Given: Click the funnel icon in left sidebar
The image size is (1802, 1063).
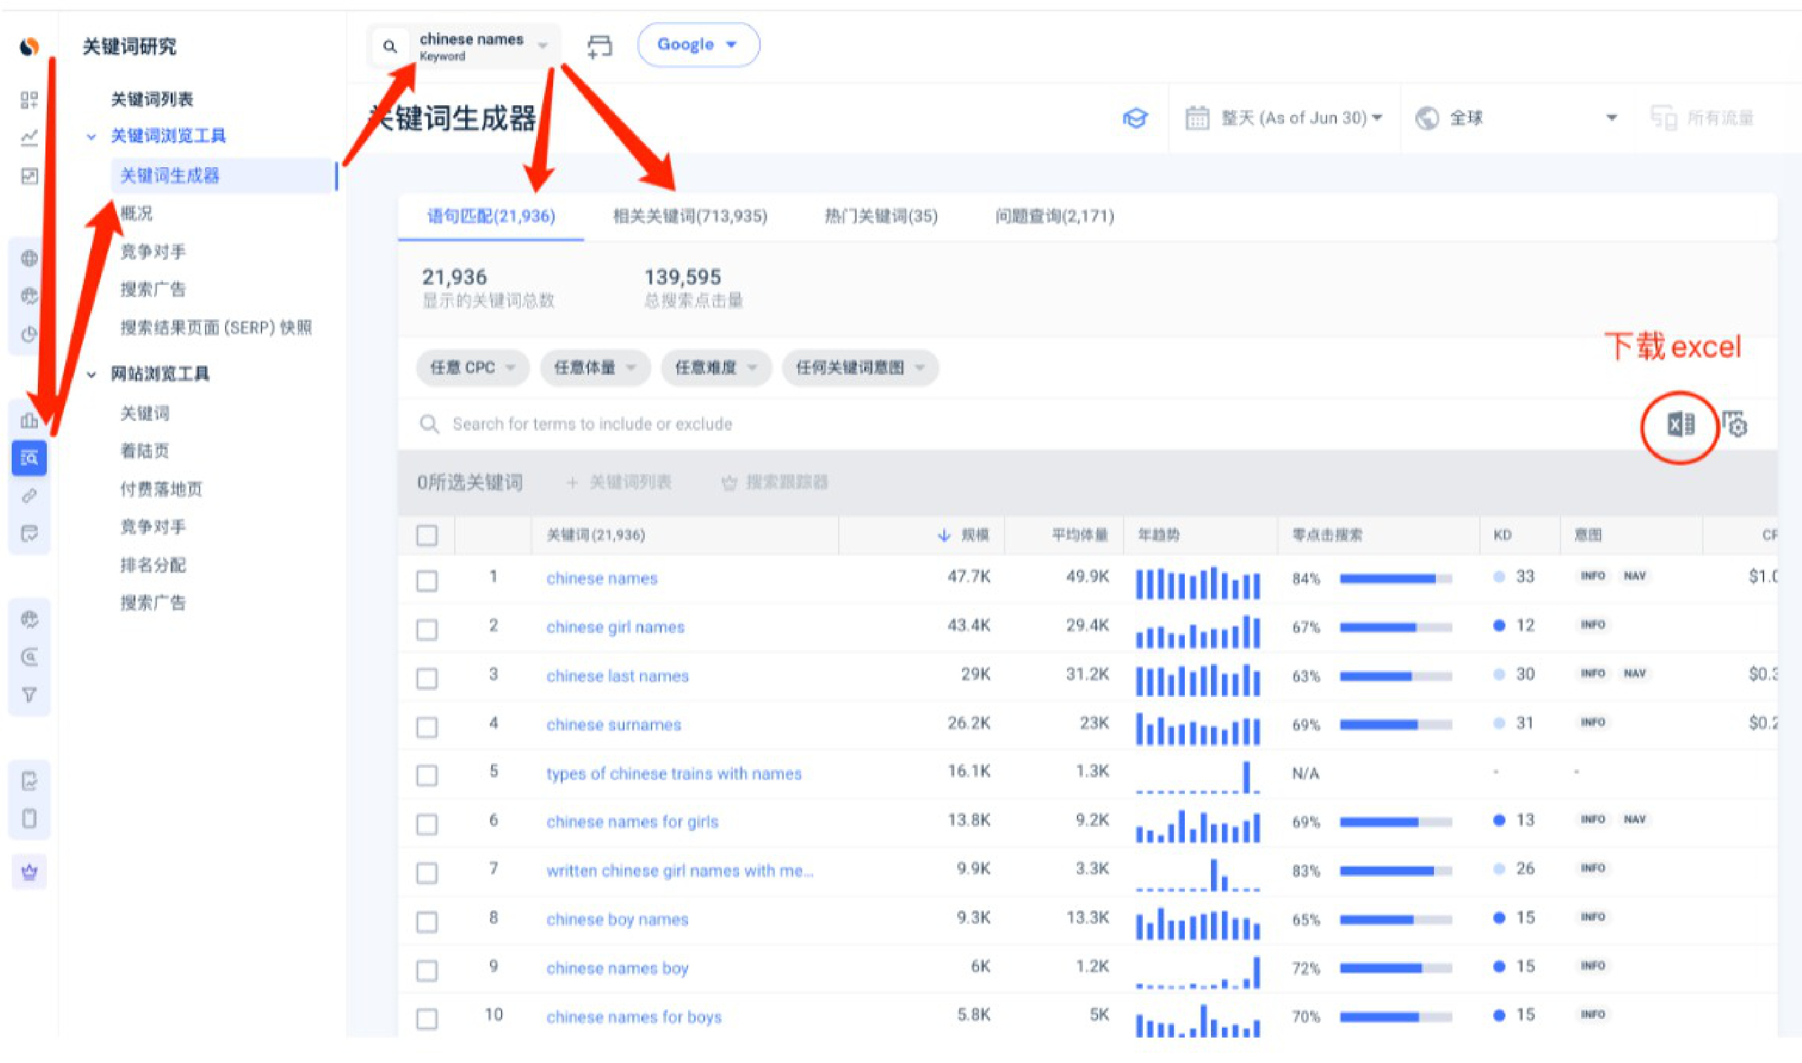Looking at the screenshot, I should pos(30,695).
